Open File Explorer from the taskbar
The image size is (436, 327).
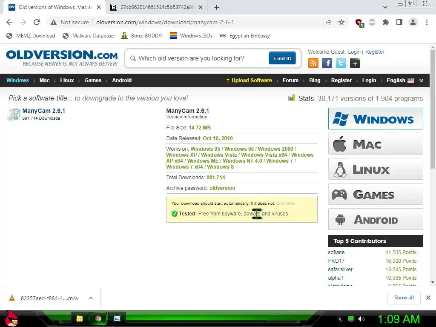point(80,318)
